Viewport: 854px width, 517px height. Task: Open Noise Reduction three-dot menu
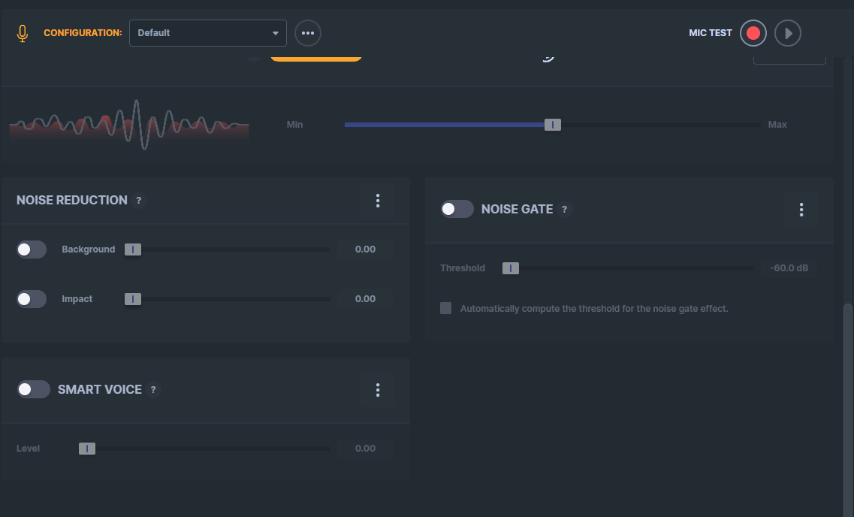click(378, 201)
